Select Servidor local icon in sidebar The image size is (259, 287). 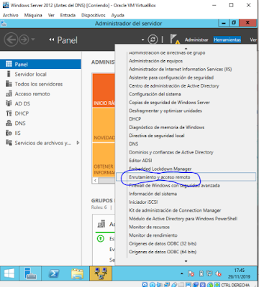click(9, 74)
